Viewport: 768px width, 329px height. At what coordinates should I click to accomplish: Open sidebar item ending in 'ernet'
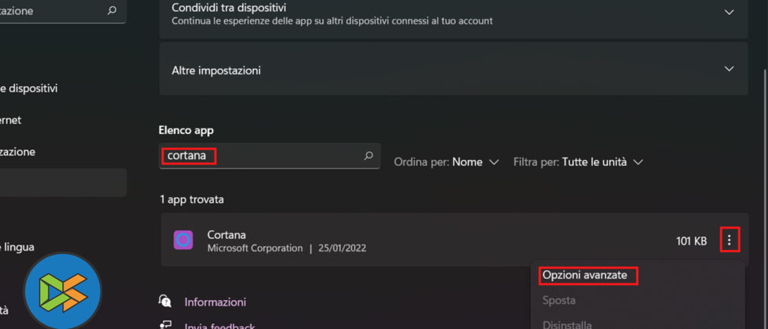tap(11, 120)
